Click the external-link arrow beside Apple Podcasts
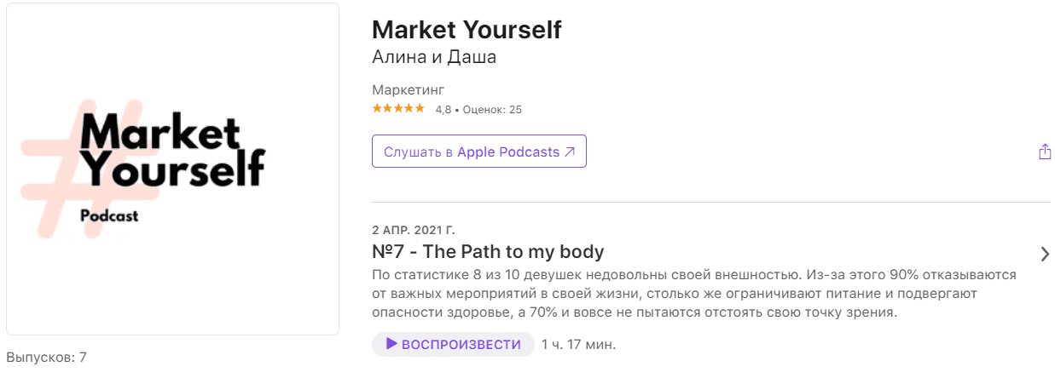Viewport: 1055px width, 378px height. [570, 152]
